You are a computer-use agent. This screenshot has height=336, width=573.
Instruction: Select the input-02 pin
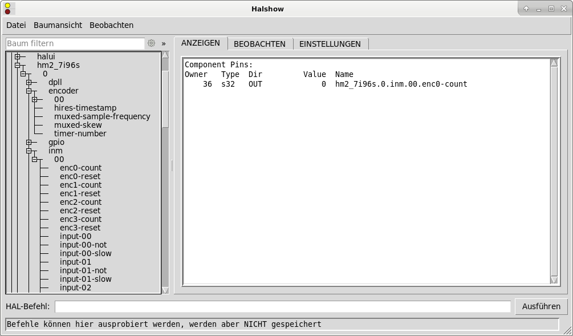click(x=76, y=288)
